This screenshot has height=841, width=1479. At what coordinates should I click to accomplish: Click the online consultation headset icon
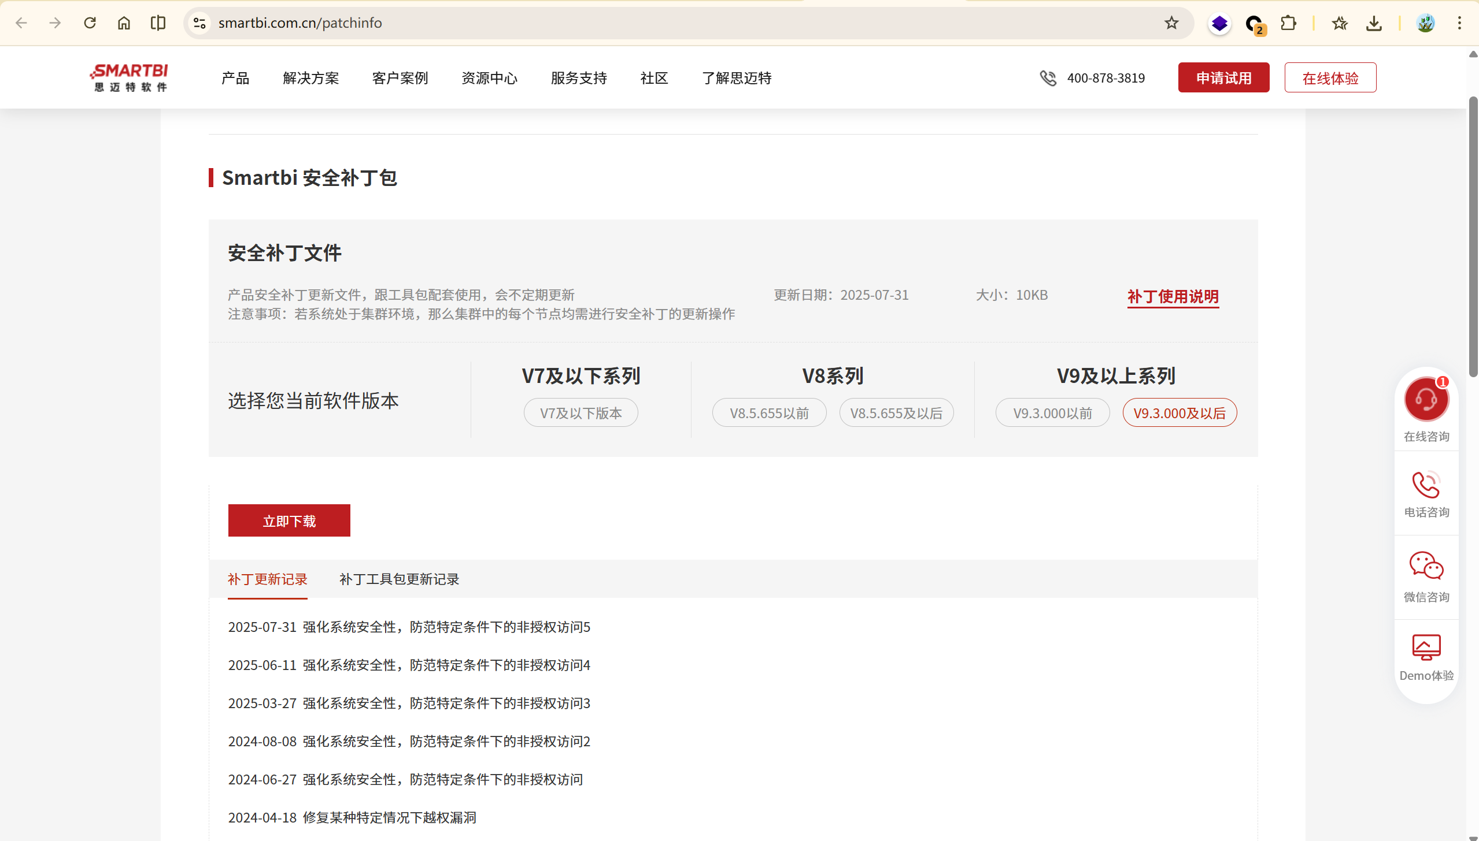pyautogui.click(x=1426, y=399)
